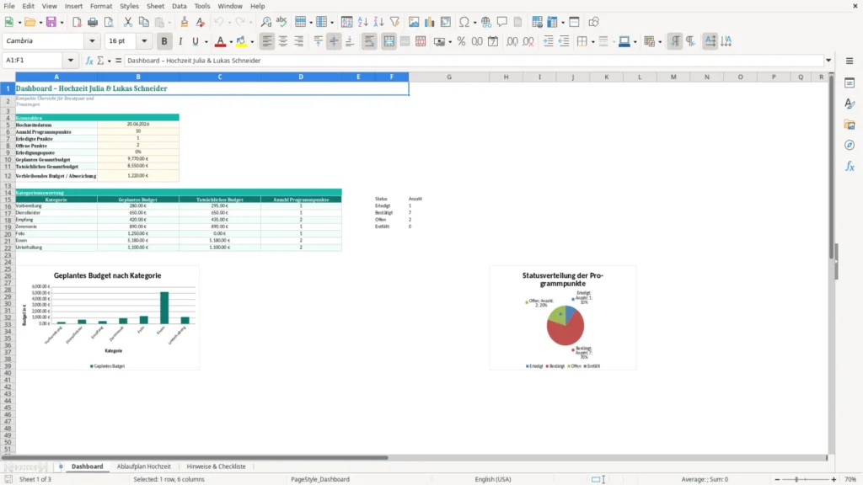Open the Sheet menu

(155, 6)
